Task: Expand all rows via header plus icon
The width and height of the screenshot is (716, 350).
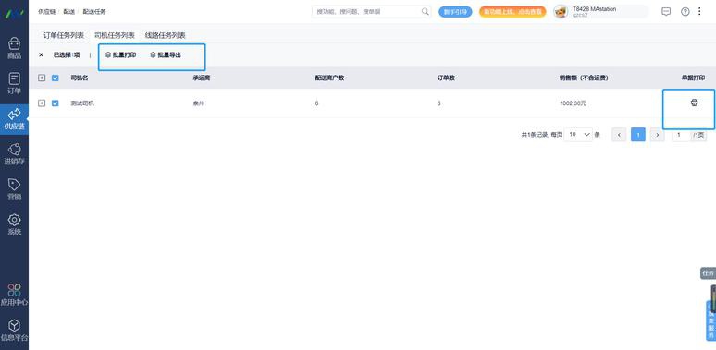Action: [42, 78]
